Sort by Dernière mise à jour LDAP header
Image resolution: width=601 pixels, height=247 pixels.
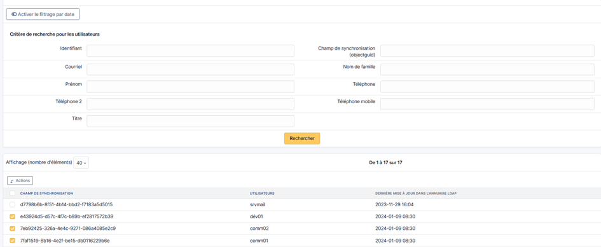tap(415, 194)
